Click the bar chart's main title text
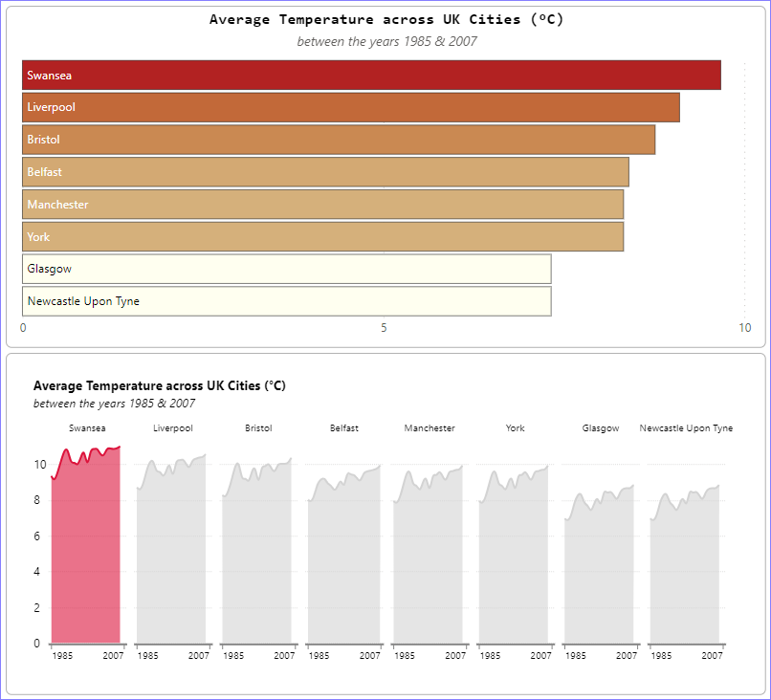This screenshot has width=771, height=700. (386, 19)
